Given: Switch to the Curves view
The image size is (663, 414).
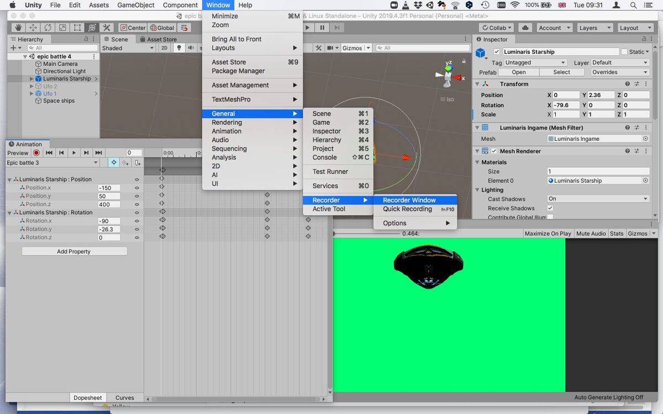Looking at the screenshot, I should 124,397.
